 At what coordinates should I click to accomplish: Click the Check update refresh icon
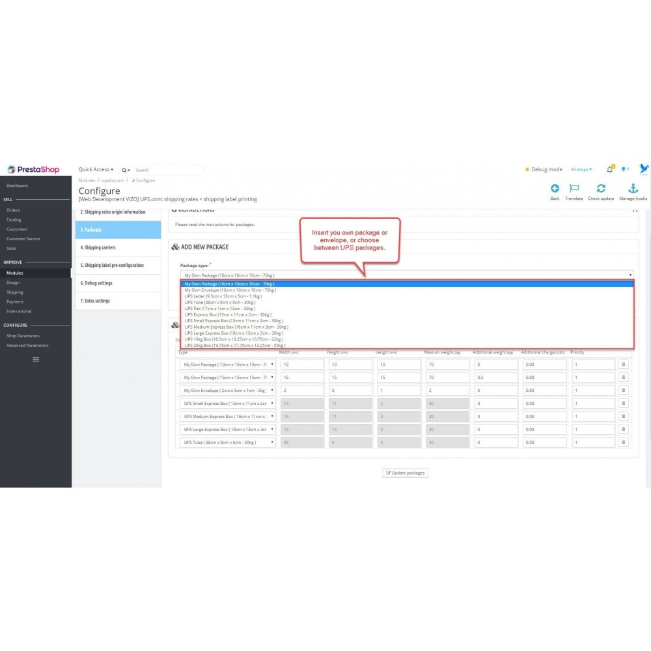click(601, 189)
